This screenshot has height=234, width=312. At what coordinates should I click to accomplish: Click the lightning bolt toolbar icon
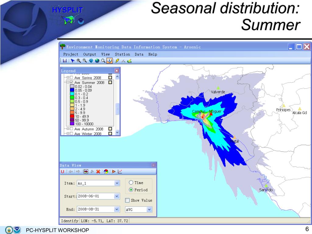pyautogui.click(x=117, y=61)
